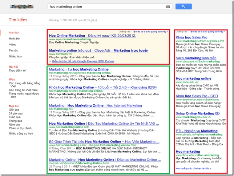Open sidebar ad PTI - Nghiệp vụ Marketing
The height and width of the screenshot is (176, 234).
click(x=197, y=131)
